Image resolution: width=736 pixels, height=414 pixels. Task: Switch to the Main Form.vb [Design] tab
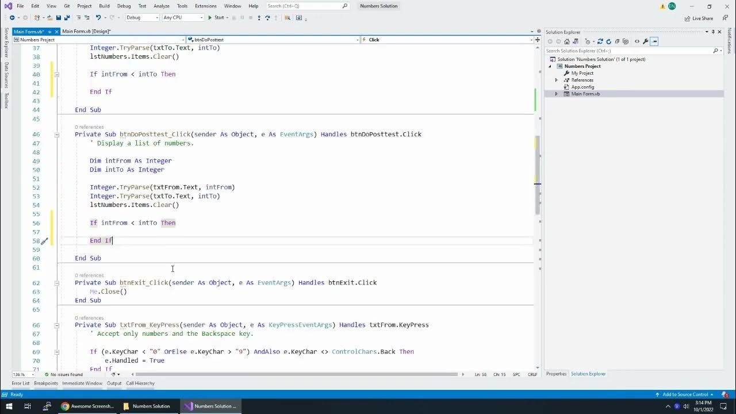(x=86, y=32)
